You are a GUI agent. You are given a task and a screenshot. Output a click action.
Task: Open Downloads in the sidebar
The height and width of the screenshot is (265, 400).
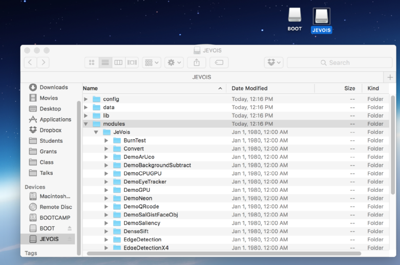tap(49, 87)
